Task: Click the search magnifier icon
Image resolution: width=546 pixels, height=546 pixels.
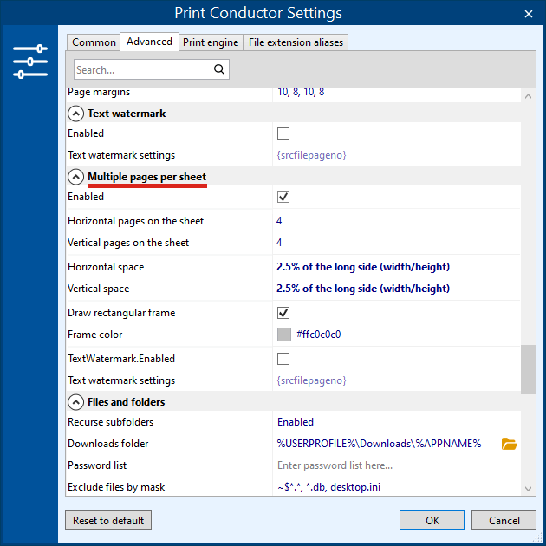Action: [219, 69]
